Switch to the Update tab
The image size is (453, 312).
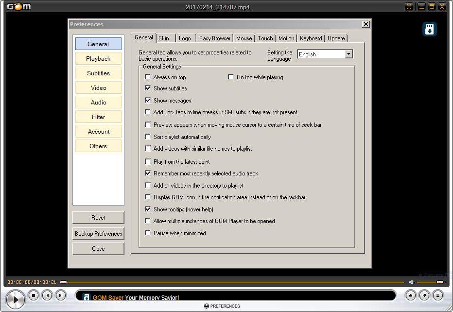(x=336, y=38)
